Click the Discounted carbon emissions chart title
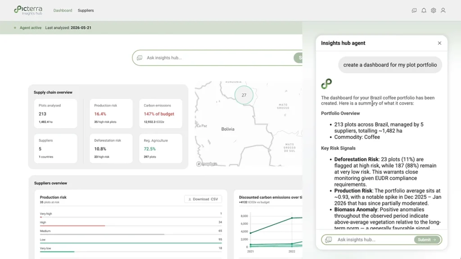The width and height of the screenshot is (461, 259). pos(271,197)
